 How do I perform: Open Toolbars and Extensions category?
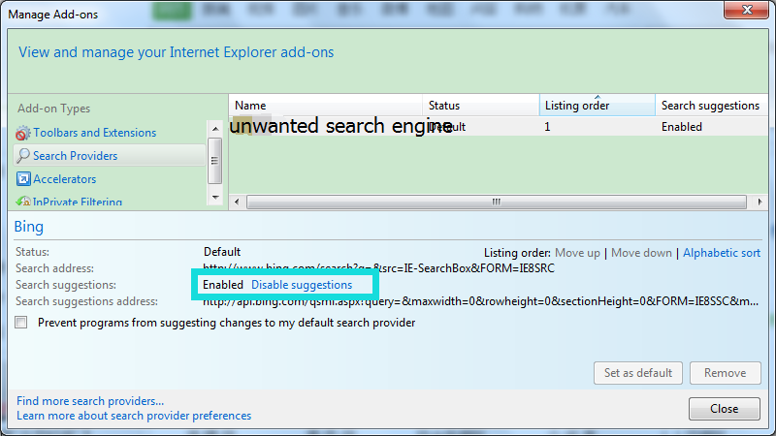pyautogui.click(x=94, y=133)
